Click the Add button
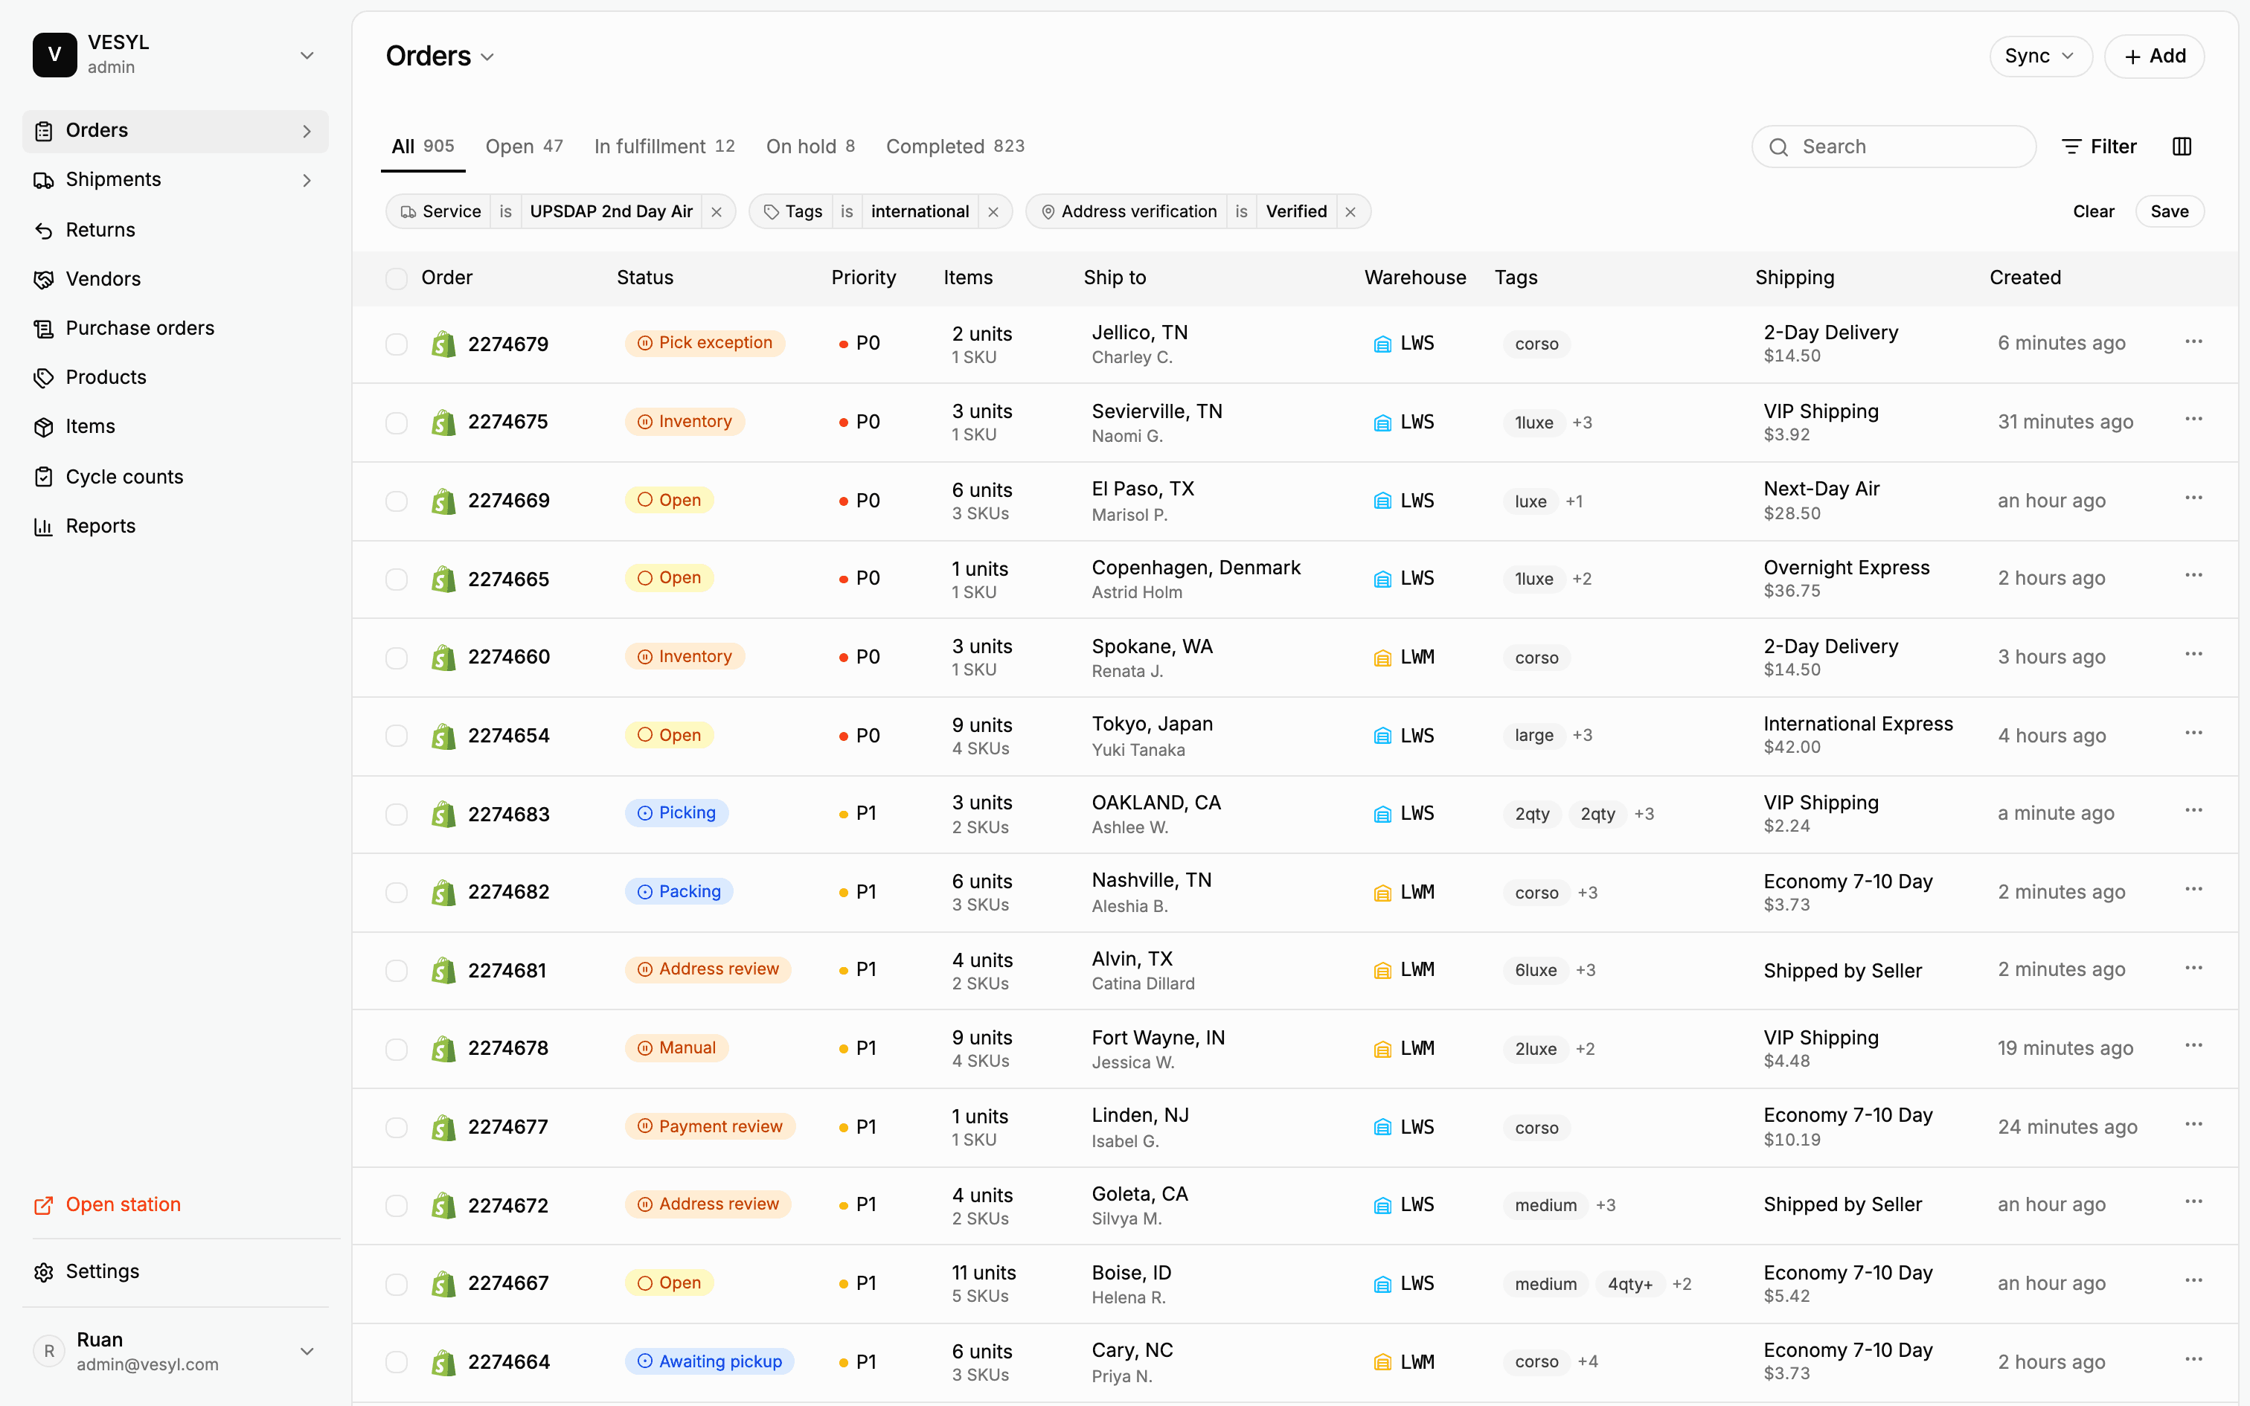 click(x=2154, y=56)
